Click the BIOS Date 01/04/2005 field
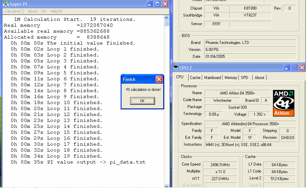 (x=250, y=56)
